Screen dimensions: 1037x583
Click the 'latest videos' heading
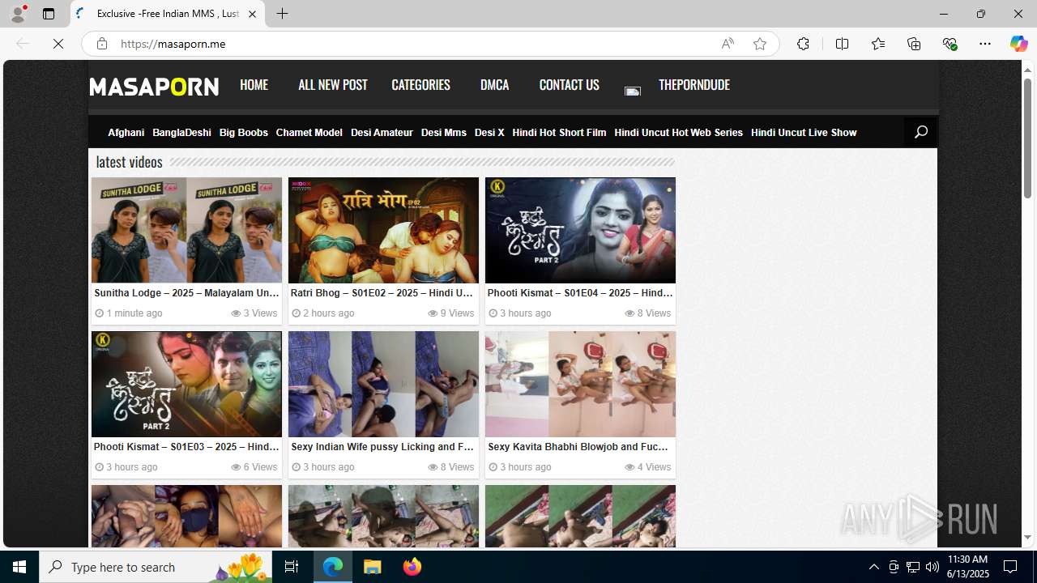129,162
